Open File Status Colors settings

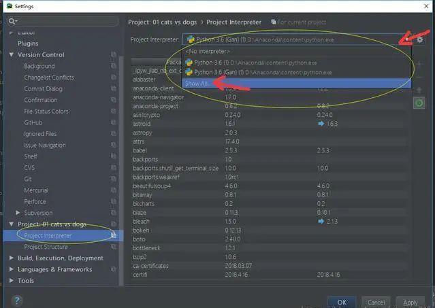(47, 111)
